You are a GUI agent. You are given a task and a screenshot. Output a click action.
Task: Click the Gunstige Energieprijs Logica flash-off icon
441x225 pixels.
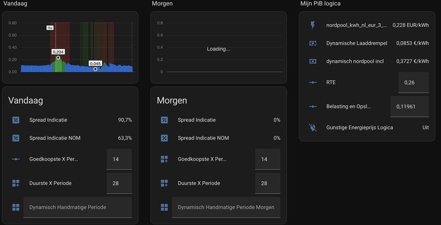tap(313, 127)
